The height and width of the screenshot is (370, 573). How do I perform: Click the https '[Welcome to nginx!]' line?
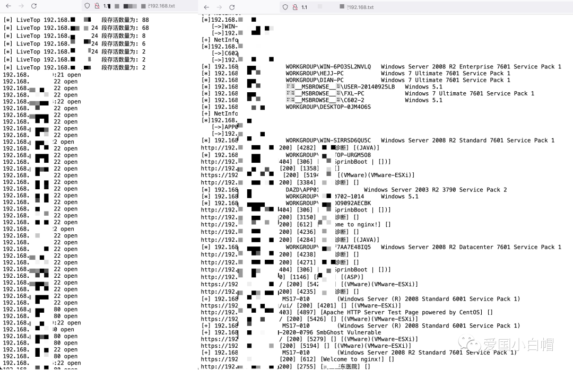[298, 359]
